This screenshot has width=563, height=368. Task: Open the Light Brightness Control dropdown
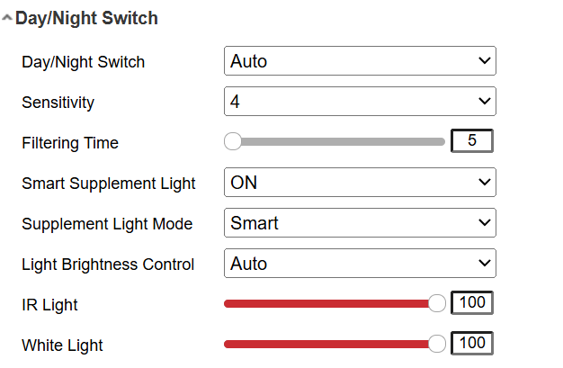[360, 264]
